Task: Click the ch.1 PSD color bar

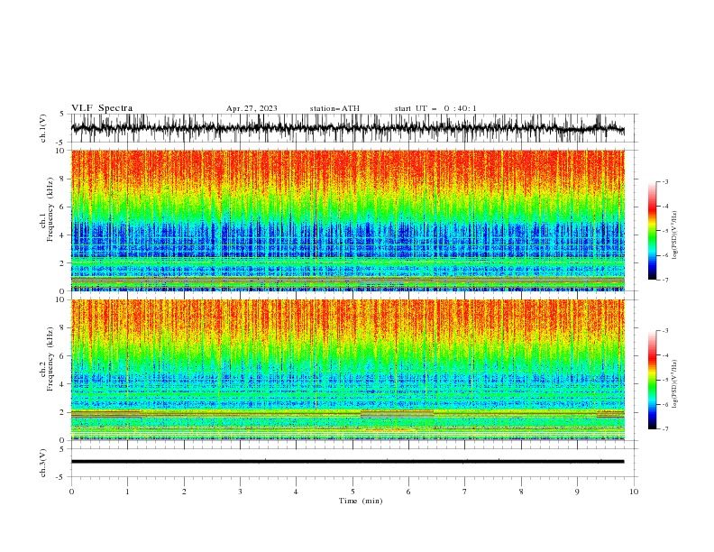Action: pyautogui.click(x=653, y=231)
